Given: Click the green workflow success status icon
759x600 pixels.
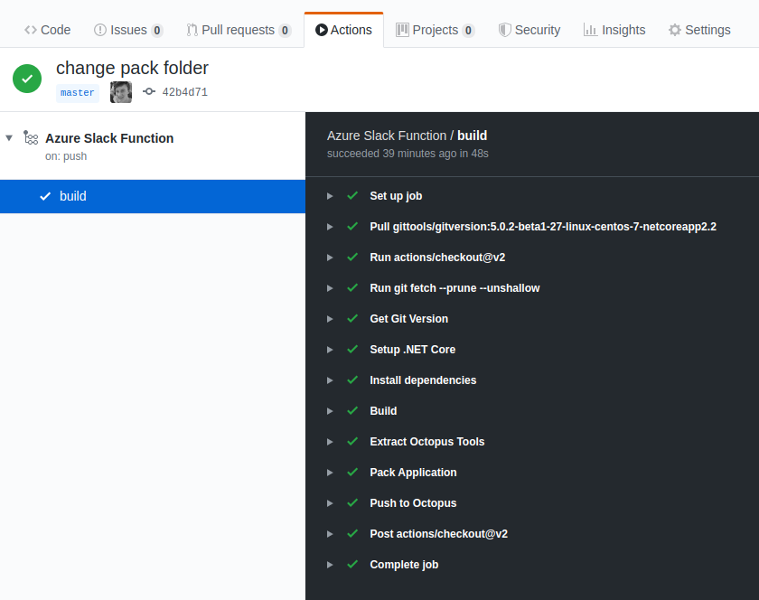Looking at the screenshot, I should coord(27,79).
